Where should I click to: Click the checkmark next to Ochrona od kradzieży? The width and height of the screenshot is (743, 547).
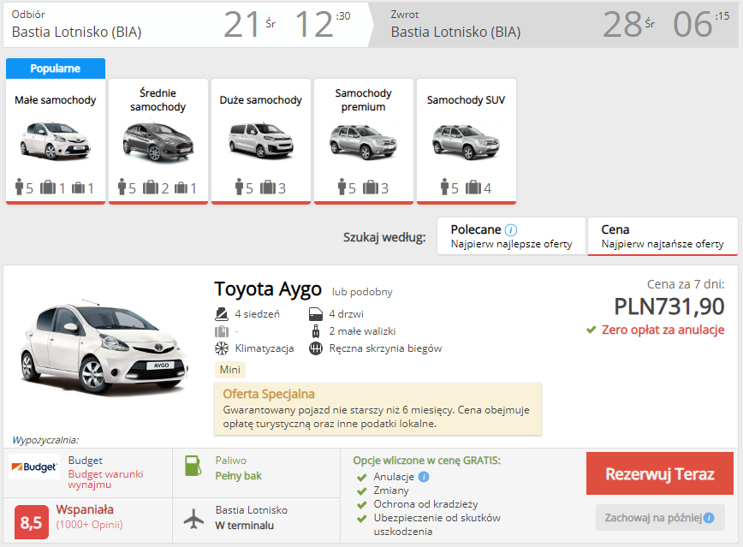tap(362, 505)
